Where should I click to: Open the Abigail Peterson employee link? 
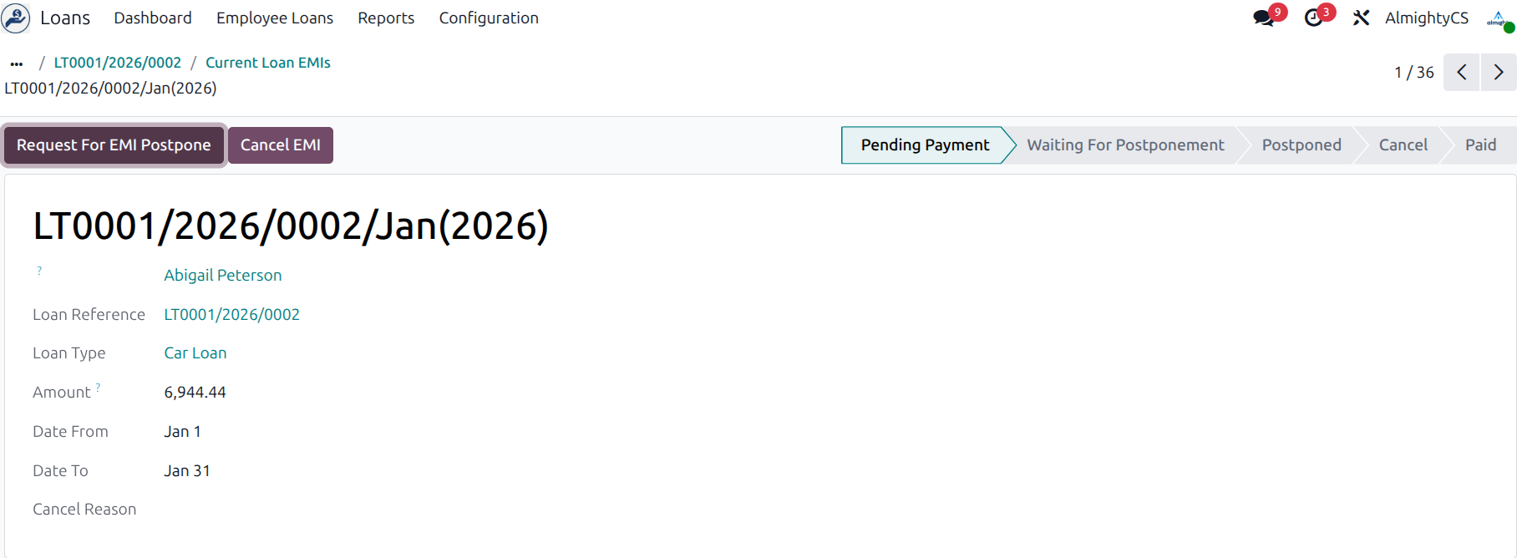[x=223, y=275]
